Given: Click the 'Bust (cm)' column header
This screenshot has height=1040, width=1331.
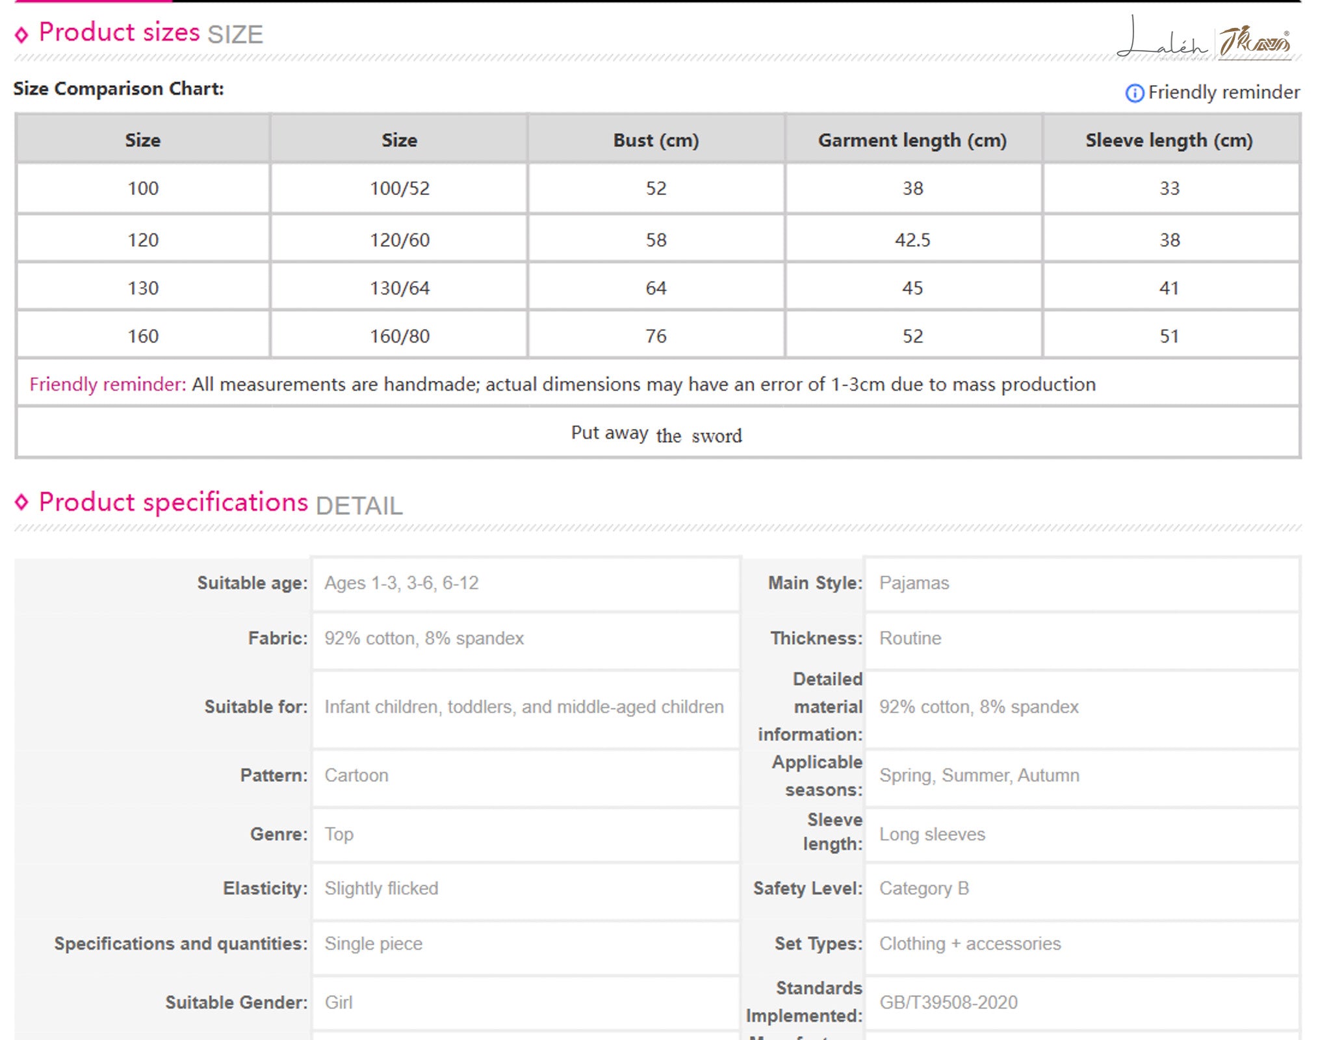Looking at the screenshot, I should tap(656, 140).
